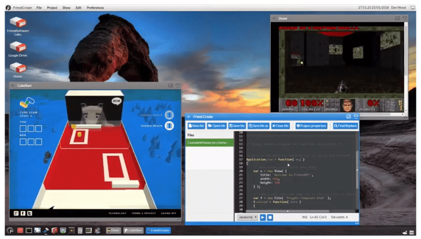
Task: Open the Preferences menu
Action: 95,8
